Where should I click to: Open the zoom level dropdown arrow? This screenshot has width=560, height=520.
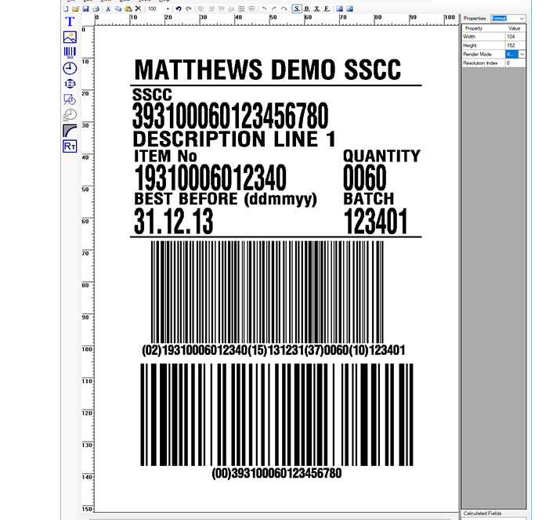168,9
